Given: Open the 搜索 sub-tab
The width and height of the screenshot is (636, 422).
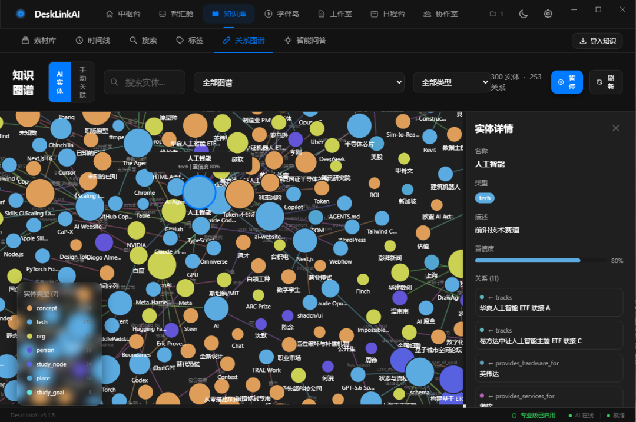Looking at the screenshot, I should 143,40.
